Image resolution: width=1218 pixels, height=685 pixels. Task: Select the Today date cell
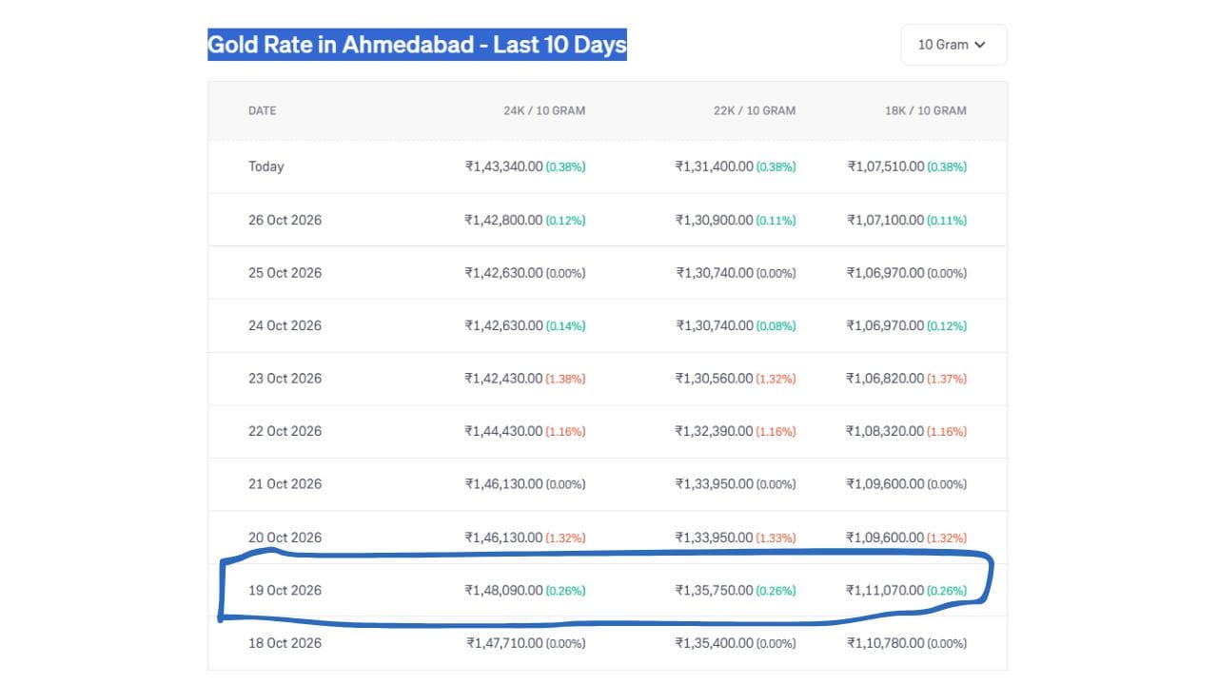pyautogui.click(x=266, y=166)
